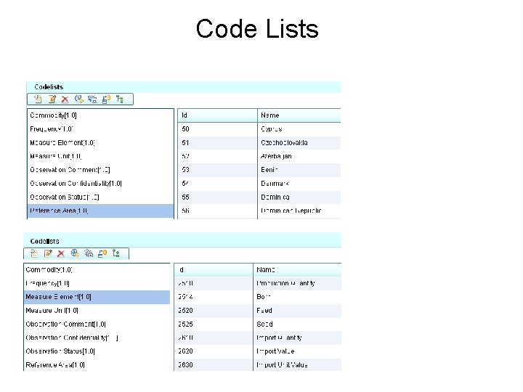
Task: Click the green hierarchy tree icon in upper toolbar
Action: click(120, 99)
